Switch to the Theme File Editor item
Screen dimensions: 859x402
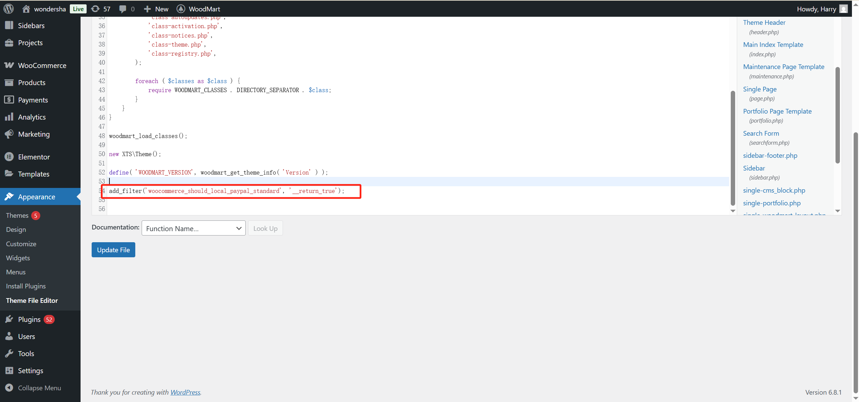[32, 300]
